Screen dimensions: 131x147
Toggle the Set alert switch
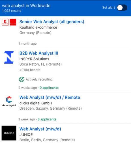(x=122, y=8)
